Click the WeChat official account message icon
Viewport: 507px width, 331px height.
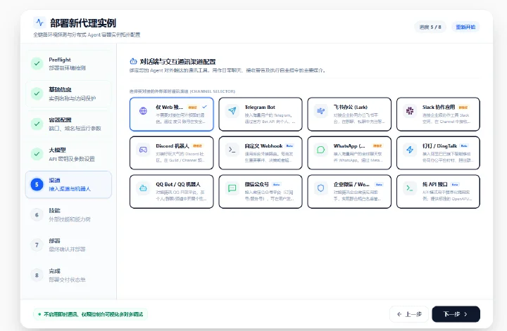[232, 188]
